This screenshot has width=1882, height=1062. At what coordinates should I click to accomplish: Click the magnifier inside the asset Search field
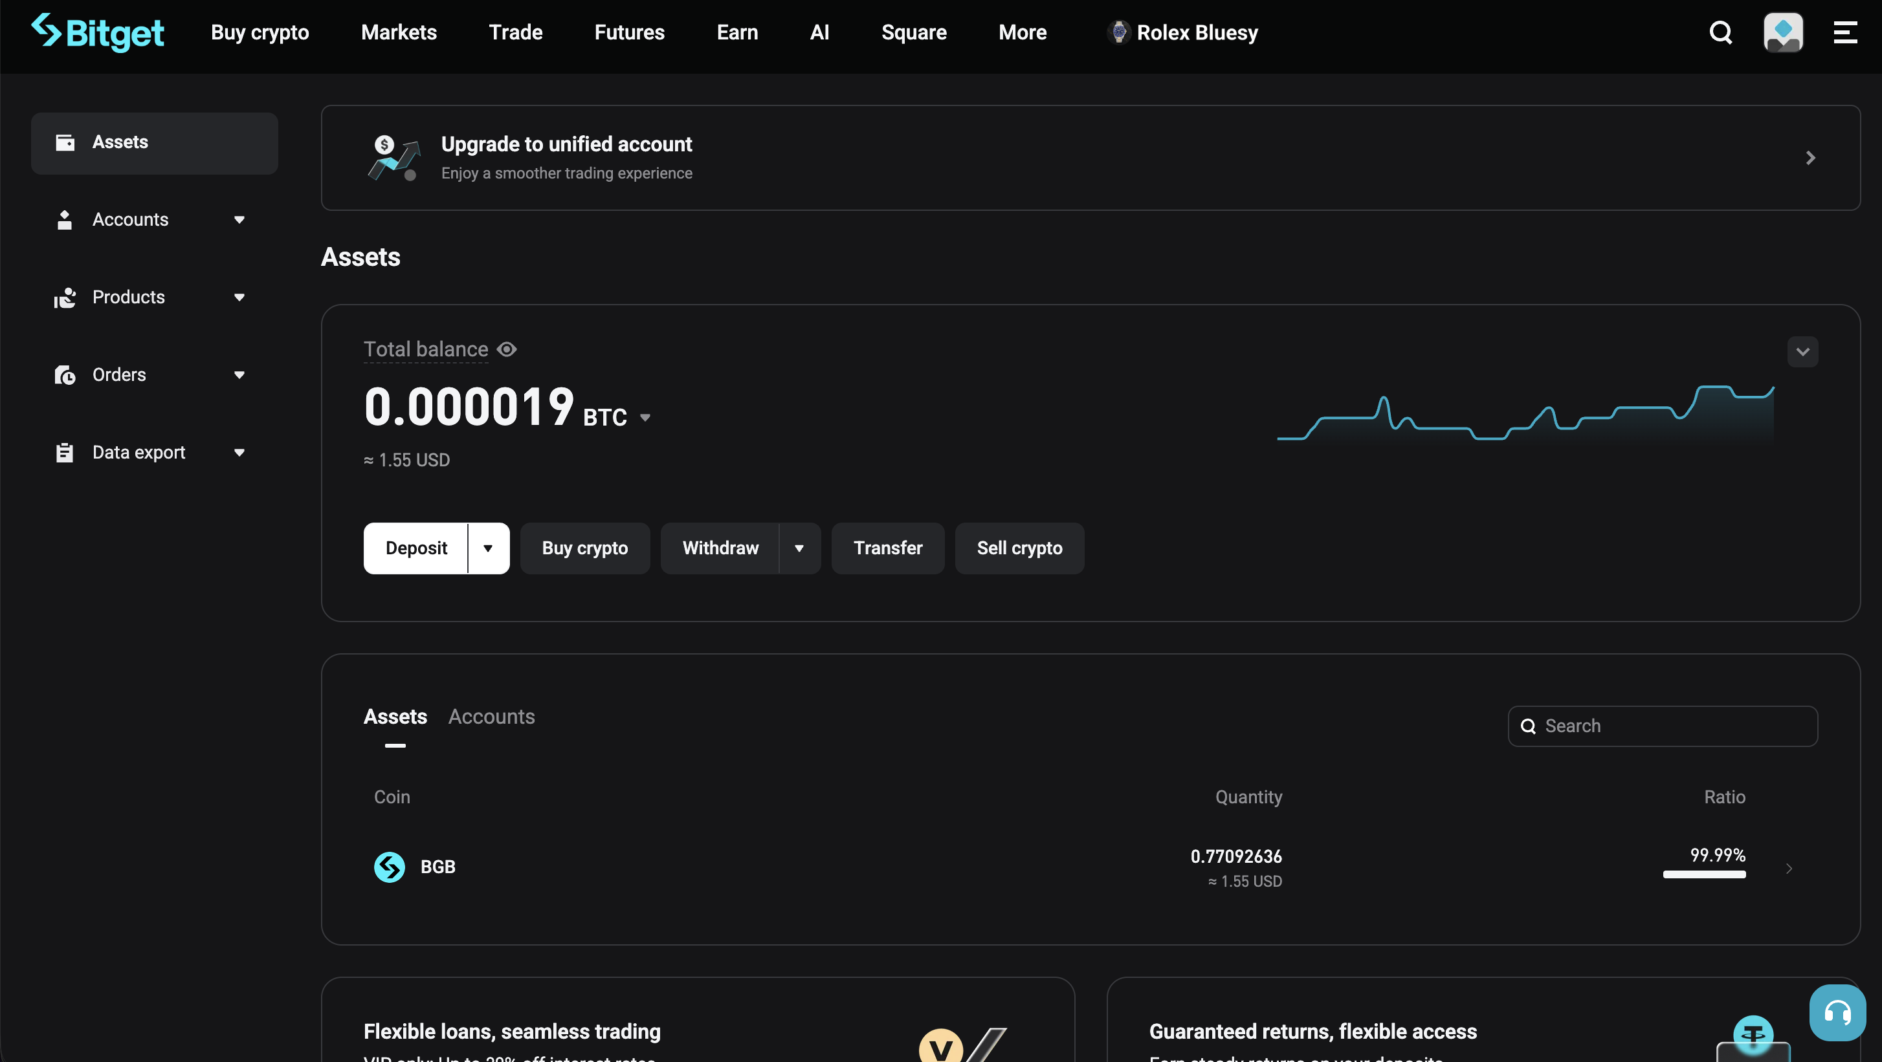[1527, 726]
